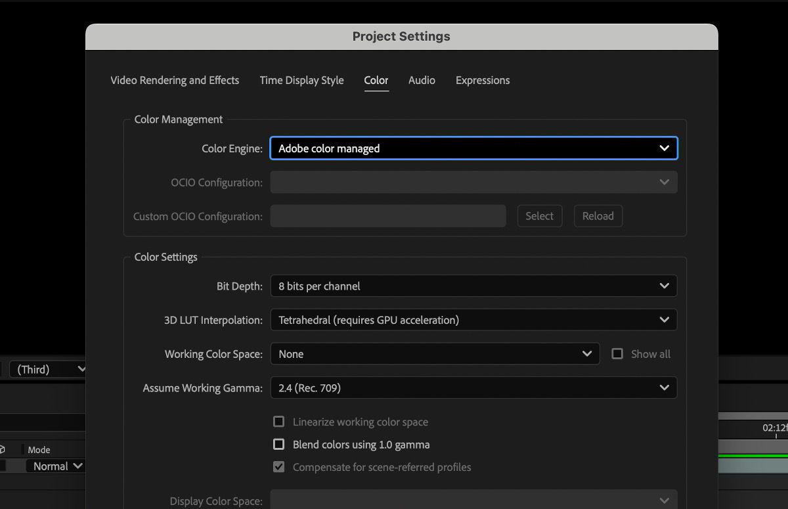Click the Custom OCIO Configuration input field
The image size is (788, 509).
(x=387, y=215)
